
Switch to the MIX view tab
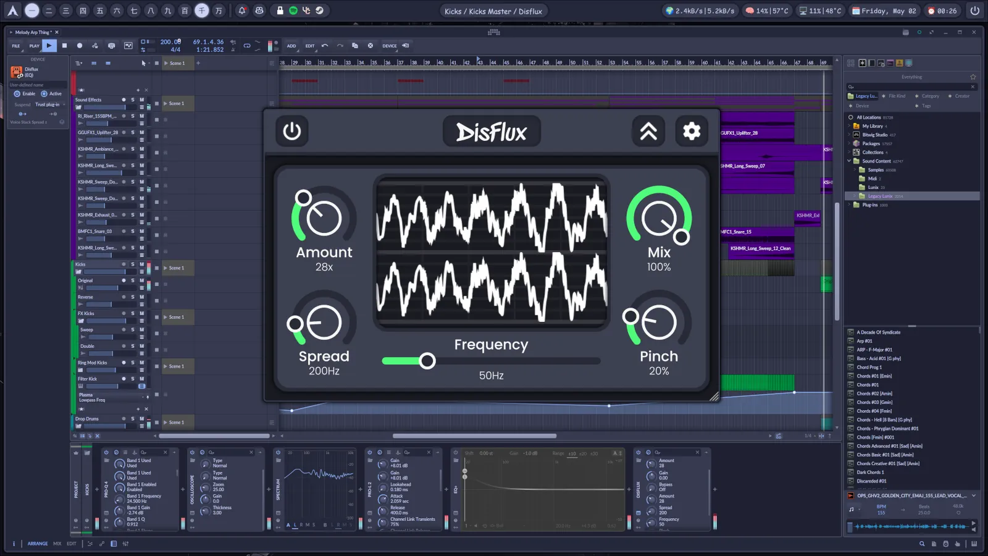coord(57,544)
